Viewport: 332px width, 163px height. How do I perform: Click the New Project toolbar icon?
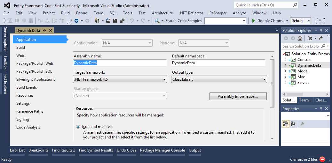[97, 21]
